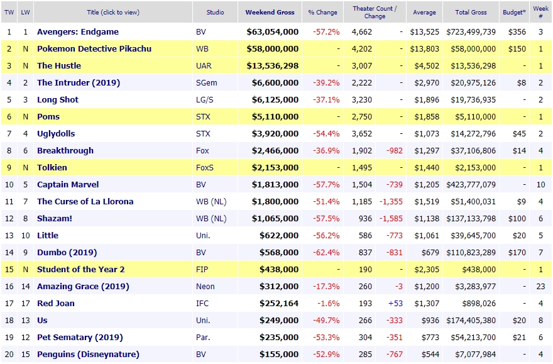Select -1,585 theater change for Shazam!

pos(391,218)
